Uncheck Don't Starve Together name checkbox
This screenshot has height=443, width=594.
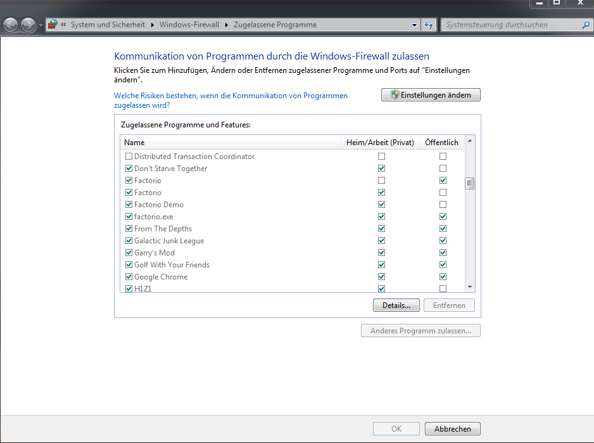(129, 169)
